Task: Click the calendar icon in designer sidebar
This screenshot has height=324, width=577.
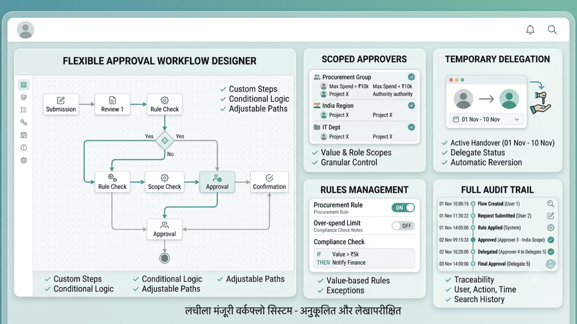Action: click(24, 135)
